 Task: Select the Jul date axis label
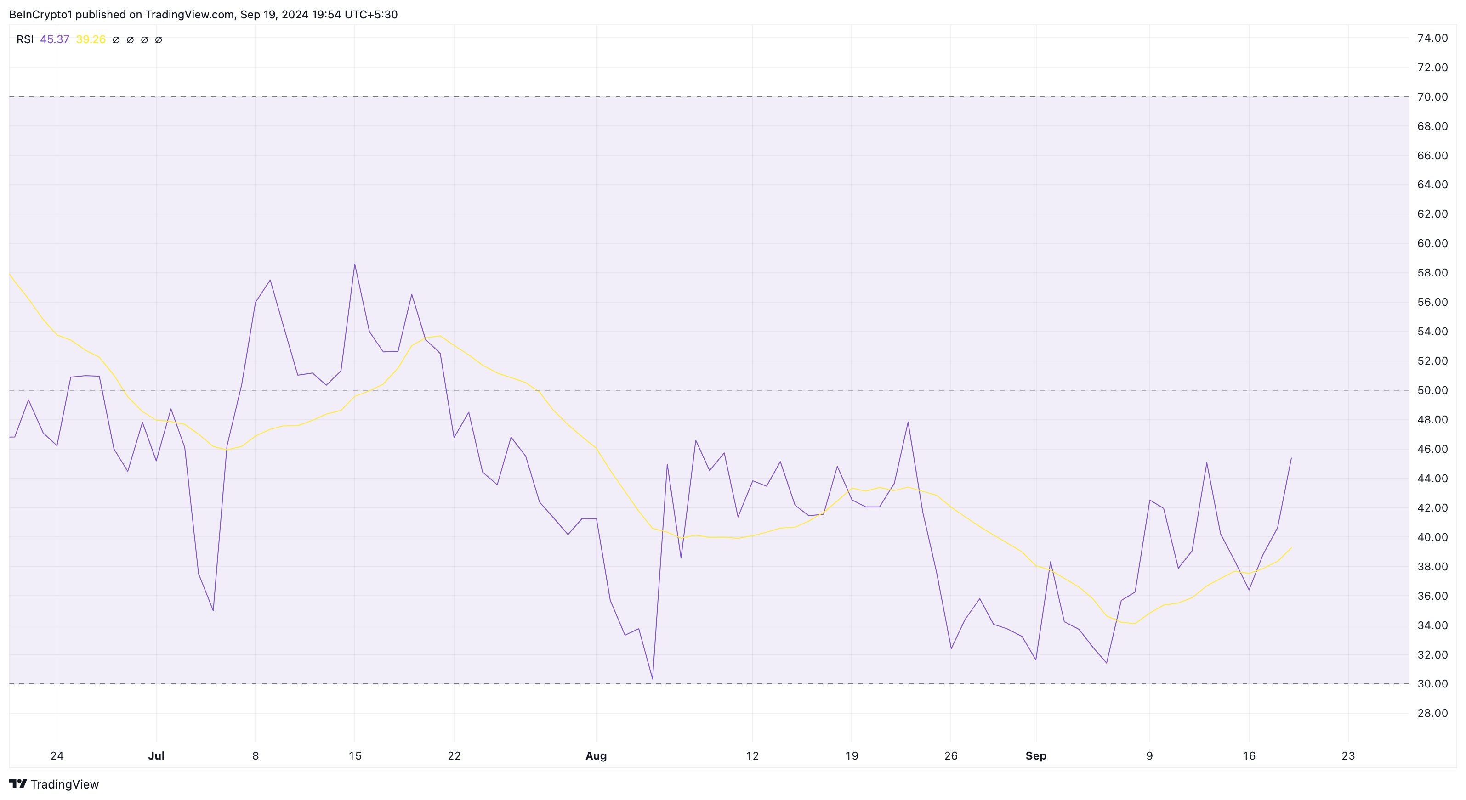[156, 755]
